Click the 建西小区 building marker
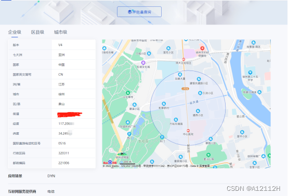Image resolution: width=288 pixels, height=196 pixels. pyautogui.click(x=198, y=111)
